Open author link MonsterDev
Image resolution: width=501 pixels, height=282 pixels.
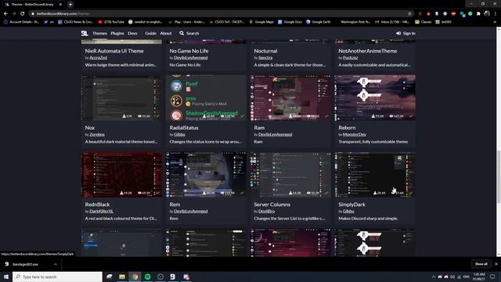[355, 135]
